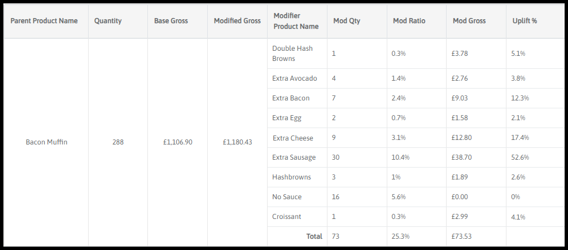Click the £1,180.43 modified gross value

237,142
